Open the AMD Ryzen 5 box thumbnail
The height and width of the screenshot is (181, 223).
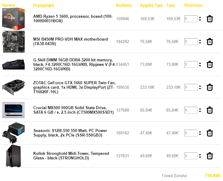click(13, 19)
